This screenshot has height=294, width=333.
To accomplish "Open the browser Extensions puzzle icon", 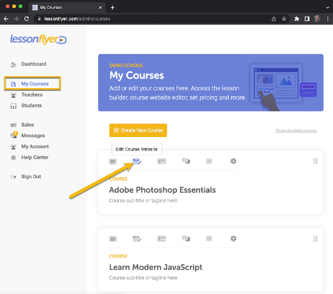I will 297,19.
